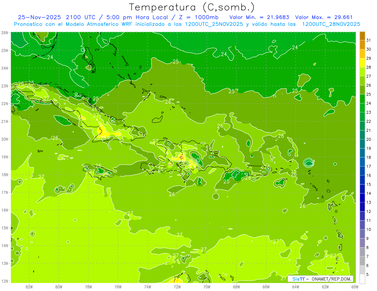Click the 19N latitude axis label

coord(5,157)
